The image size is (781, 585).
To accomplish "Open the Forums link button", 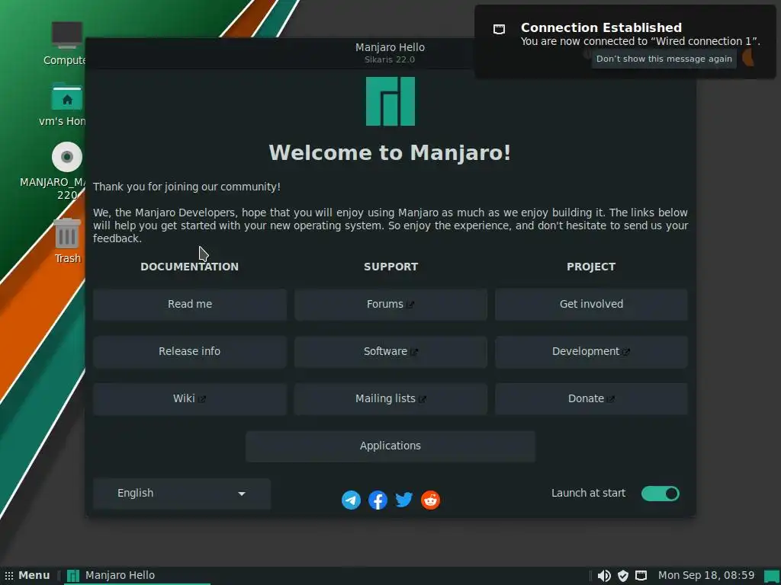I will coord(390,304).
